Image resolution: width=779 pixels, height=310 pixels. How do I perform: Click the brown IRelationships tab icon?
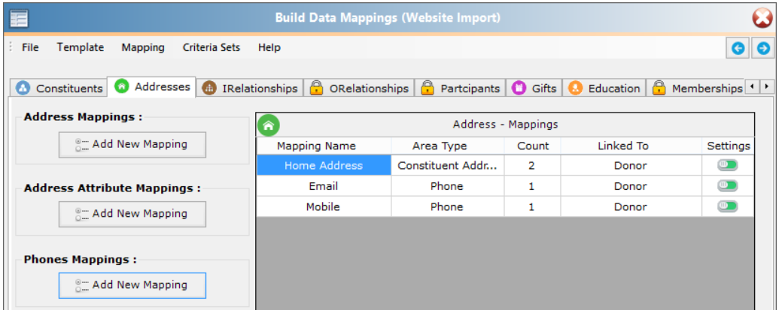click(x=209, y=88)
